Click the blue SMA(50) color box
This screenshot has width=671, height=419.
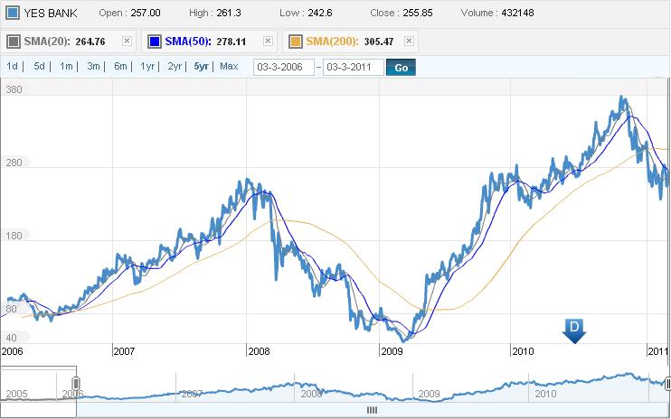tap(153, 42)
